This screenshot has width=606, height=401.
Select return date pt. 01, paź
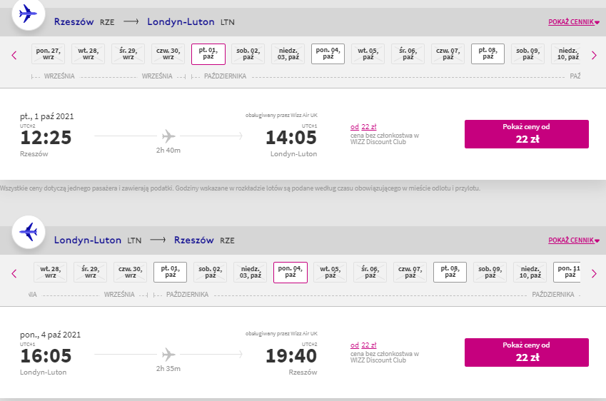pos(170,272)
